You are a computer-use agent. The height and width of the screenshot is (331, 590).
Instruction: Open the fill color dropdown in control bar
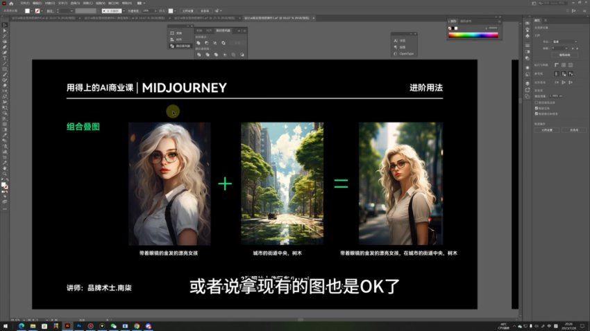31,11
